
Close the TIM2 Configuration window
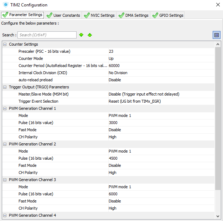[x=218, y=5]
